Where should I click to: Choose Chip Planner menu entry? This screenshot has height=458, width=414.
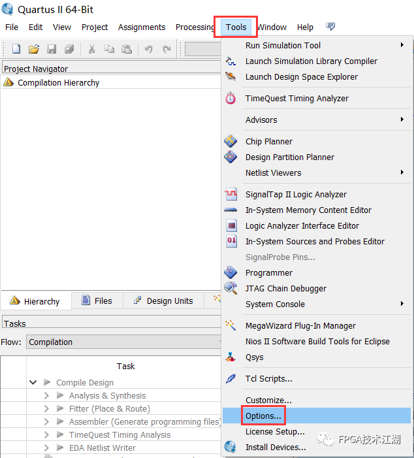(269, 141)
